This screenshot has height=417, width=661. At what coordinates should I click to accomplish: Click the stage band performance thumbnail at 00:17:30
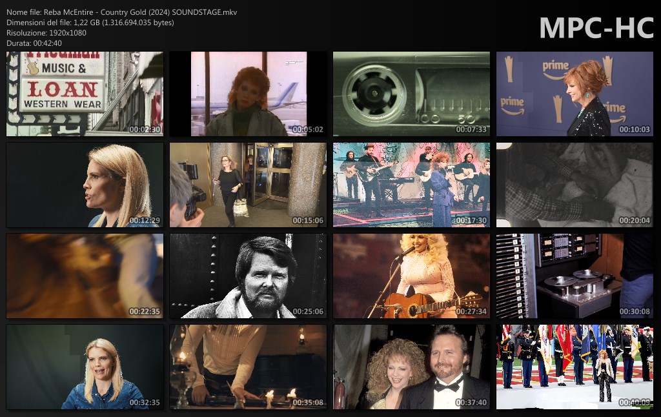coord(411,185)
